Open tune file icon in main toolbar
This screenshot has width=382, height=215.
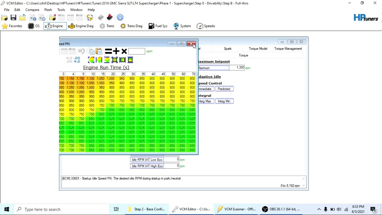4,18
